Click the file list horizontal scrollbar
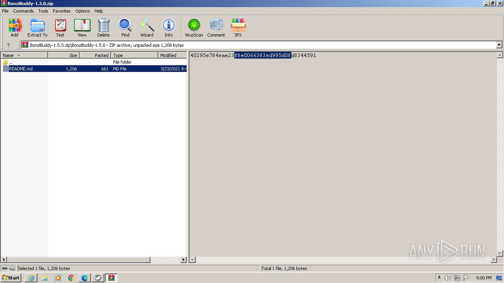This screenshot has height=283, width=504. click(79, 260)
